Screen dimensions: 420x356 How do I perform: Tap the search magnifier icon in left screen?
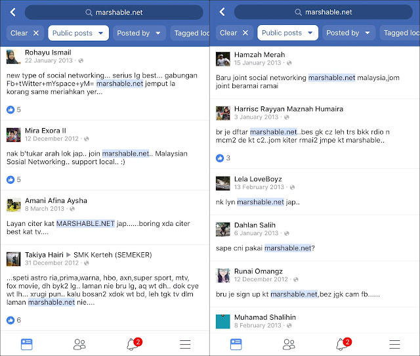pyautogui.click(x=89, y=12)
